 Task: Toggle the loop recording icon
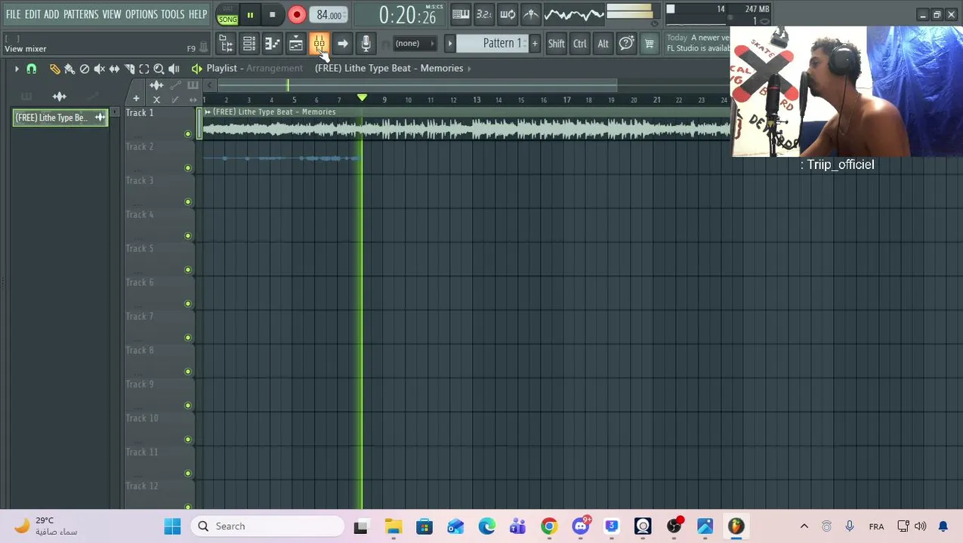click(x=508, y=14)
